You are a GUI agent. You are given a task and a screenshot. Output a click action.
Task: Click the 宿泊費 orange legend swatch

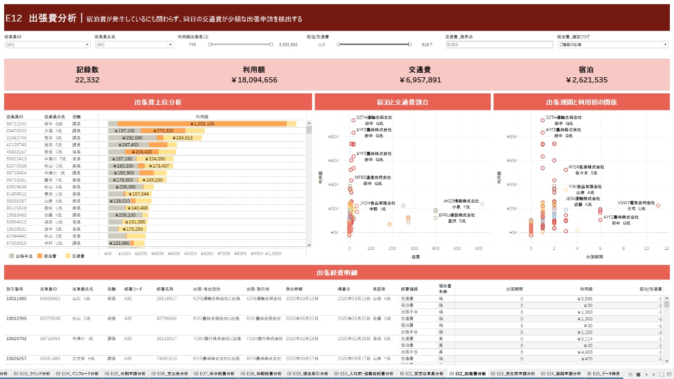coord(39,256)
